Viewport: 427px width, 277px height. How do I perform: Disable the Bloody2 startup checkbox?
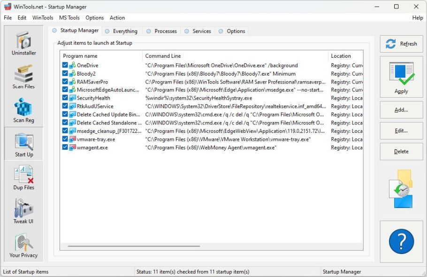(x=65, y=74)
